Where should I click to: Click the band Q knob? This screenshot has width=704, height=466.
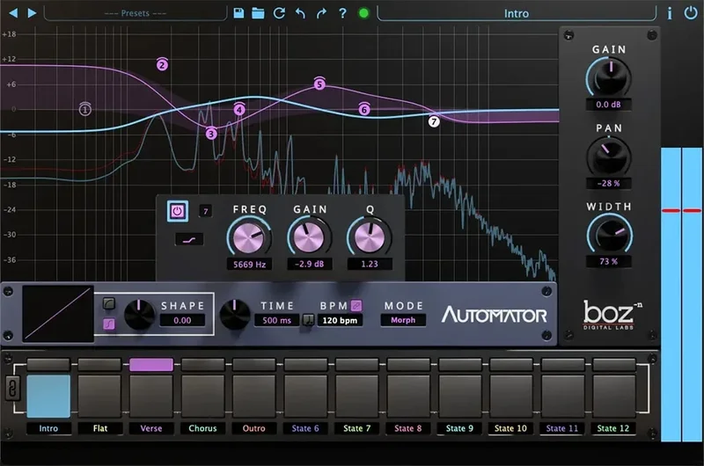[369, 237]
